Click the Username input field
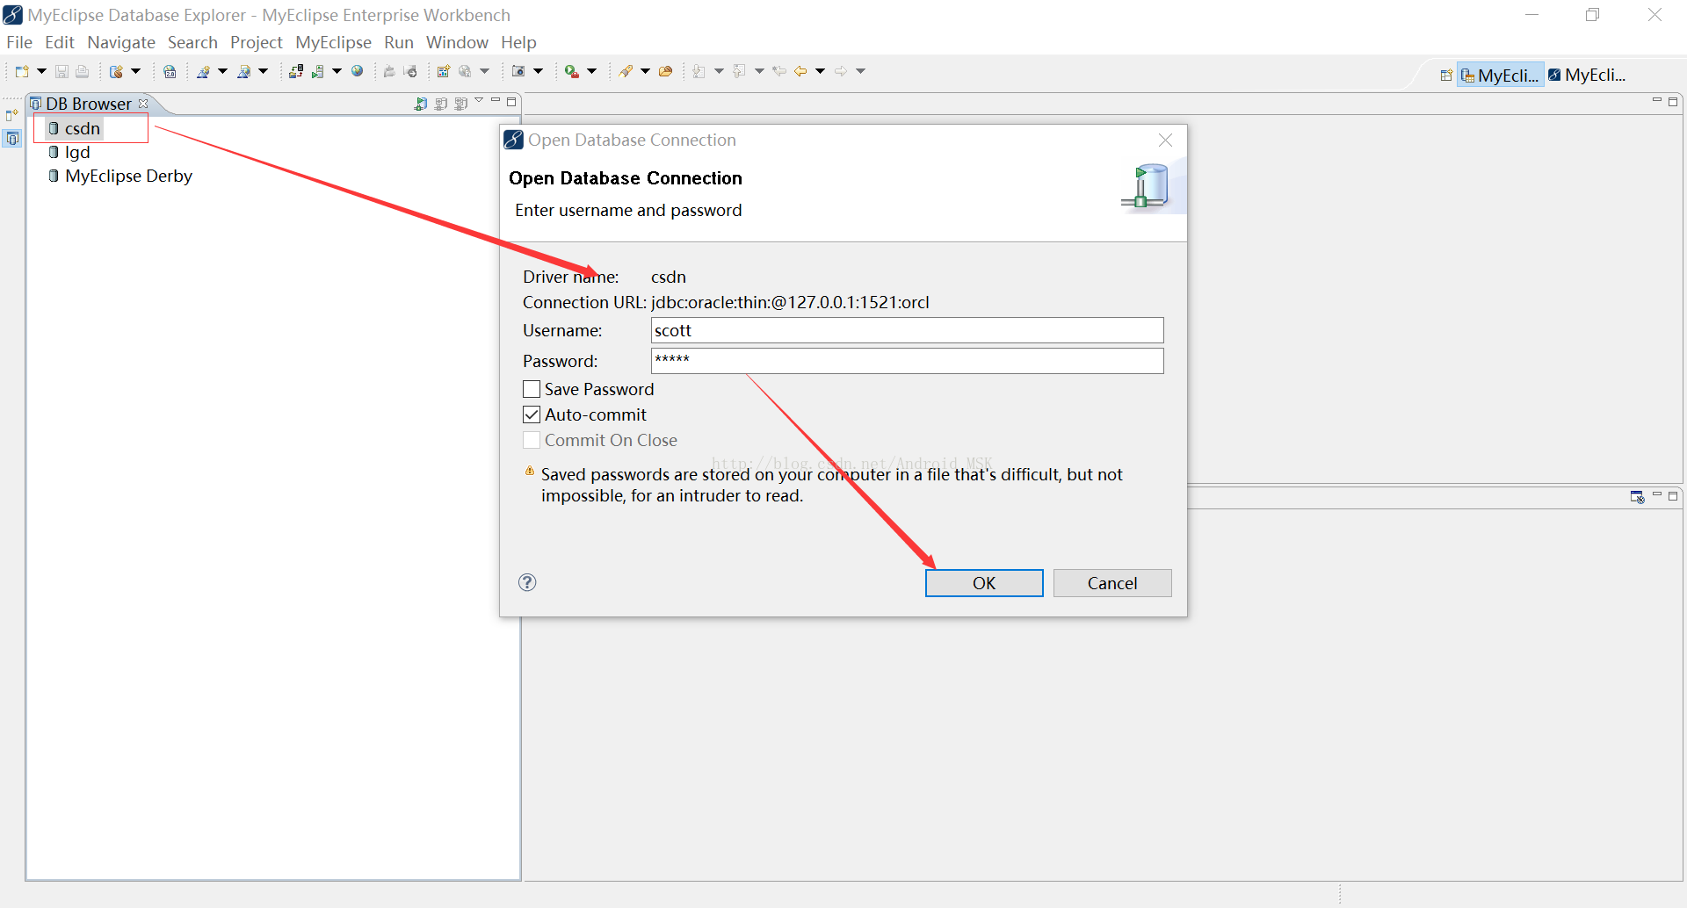 (x=908, y=330)
